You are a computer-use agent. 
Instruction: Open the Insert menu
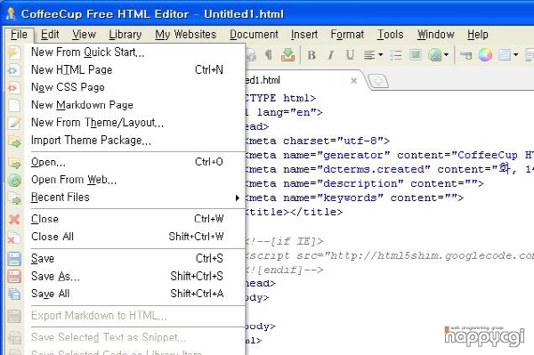[x=304, y=35]
